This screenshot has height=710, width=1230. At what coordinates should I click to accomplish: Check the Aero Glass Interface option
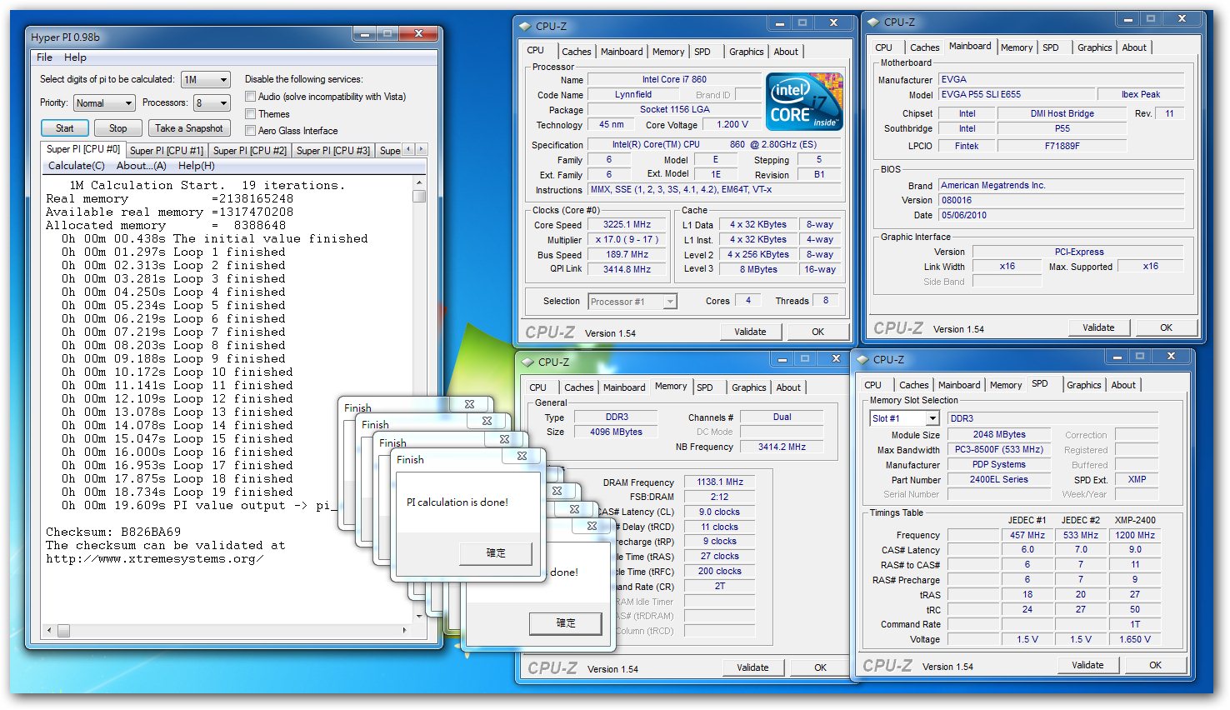(250, 131)
